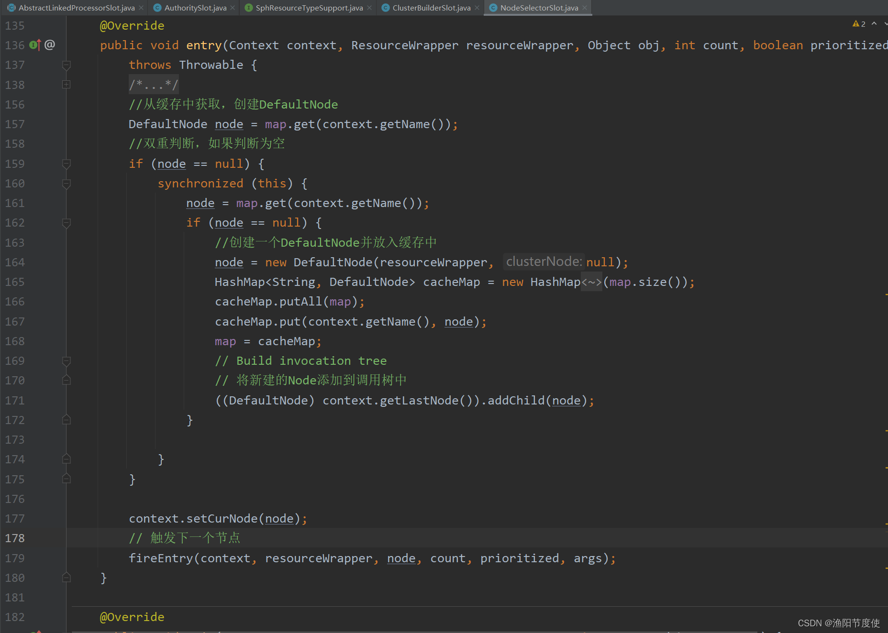Viewport: 888px width, 633px height.
Task: Click the clusterNode parameter hint
Action: pos(544,262)
